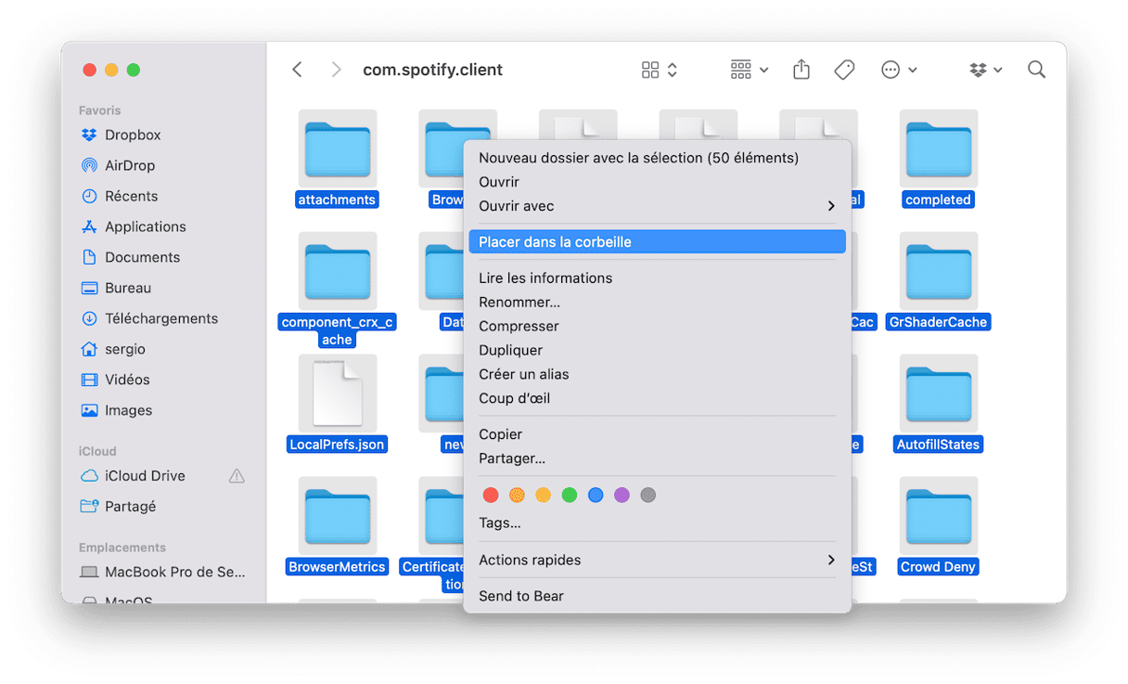Open AirDrop in the sidebar
Viewport: 1128px width, 684px height.
(x=129, y=165)
